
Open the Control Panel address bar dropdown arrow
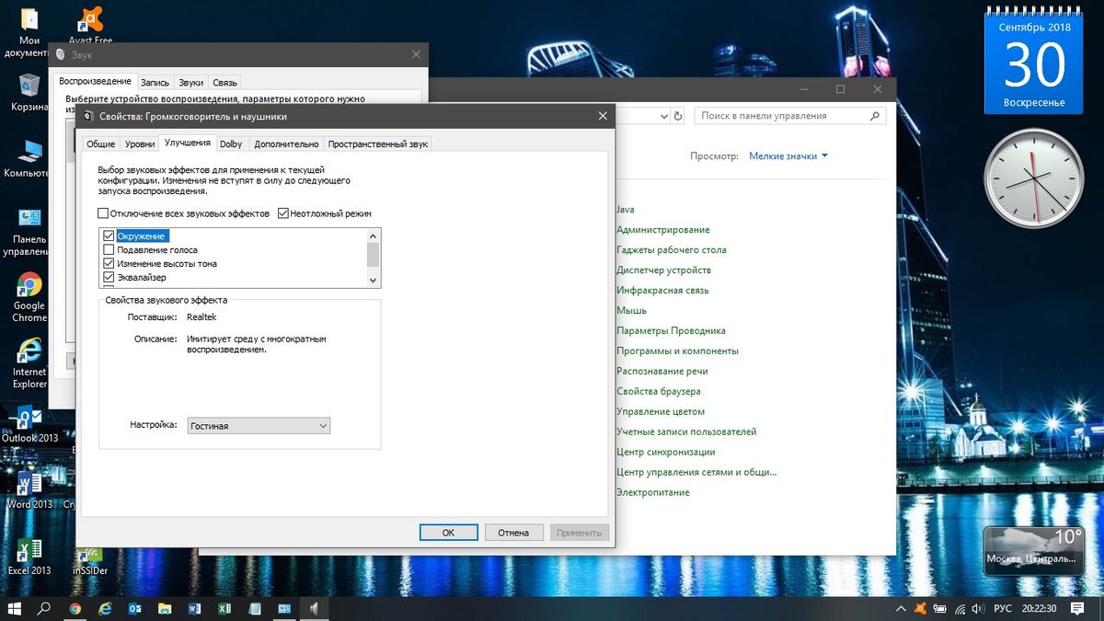664,116
